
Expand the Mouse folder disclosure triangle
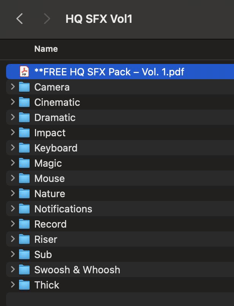(x=13, y=178)
